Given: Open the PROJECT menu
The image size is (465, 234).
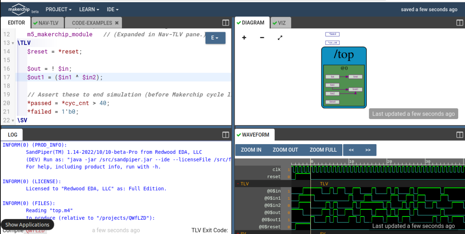Looking at the screenshot, I should coord(58,9).
